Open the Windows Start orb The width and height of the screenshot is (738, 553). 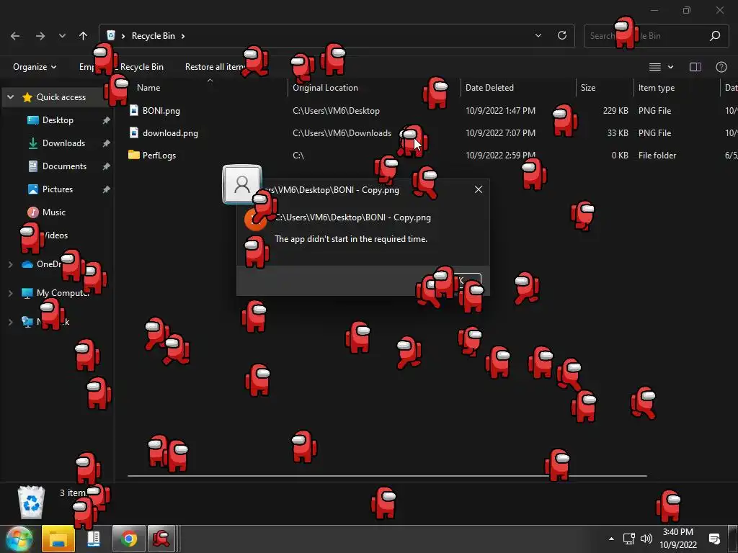click(x=18, y=539)
